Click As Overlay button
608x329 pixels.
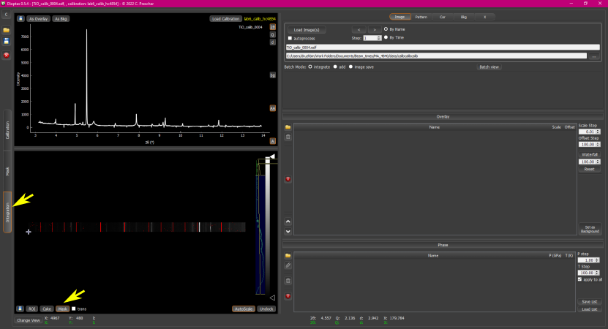(38, 18)
